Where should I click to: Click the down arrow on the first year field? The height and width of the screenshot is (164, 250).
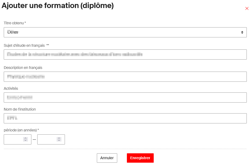tap(25, 141)
